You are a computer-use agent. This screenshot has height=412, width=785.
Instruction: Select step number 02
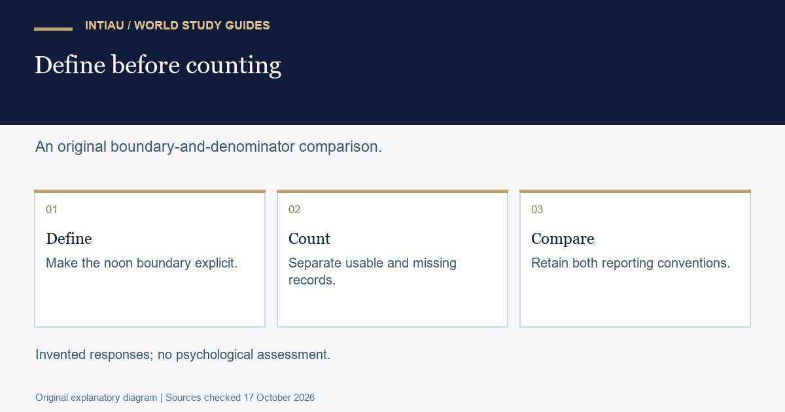click(294, 210)
